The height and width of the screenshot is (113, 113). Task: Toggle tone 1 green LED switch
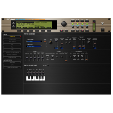[73, 24]
